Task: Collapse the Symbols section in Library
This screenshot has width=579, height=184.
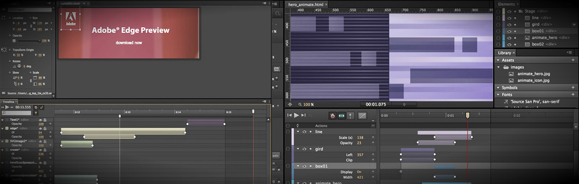Action: 498,88
